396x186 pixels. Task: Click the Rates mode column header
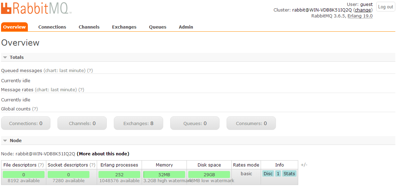click(x=246, y=165)
